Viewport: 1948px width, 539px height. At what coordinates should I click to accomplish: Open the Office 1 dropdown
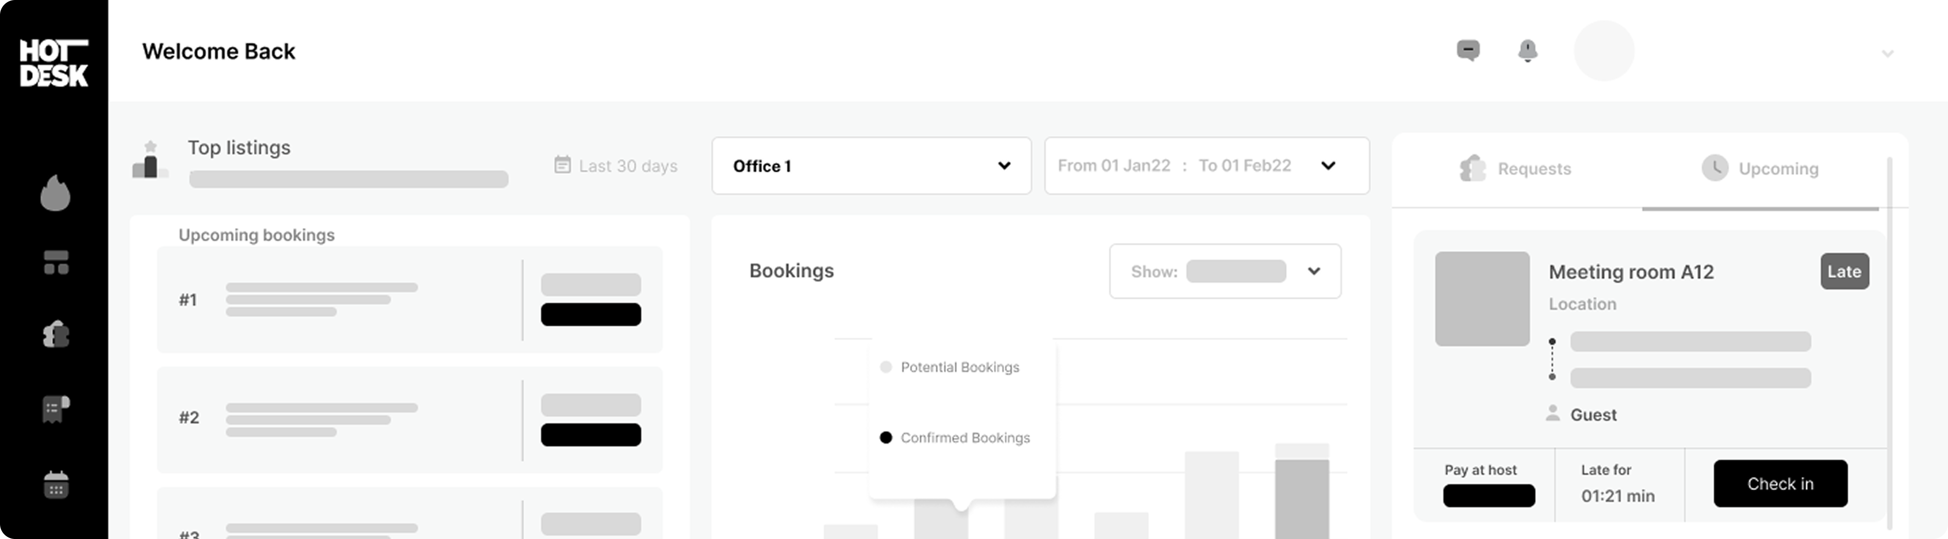(x=871, y=166)
